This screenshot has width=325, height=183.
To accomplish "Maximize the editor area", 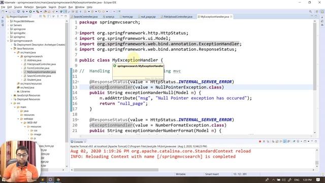I will [316, 16].
